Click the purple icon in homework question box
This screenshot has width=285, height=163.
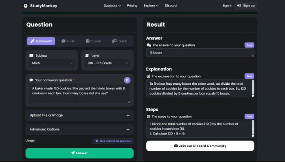127,80
